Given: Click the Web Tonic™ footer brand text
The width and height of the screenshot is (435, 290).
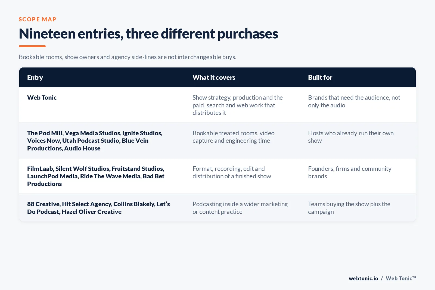Looking at the screenshot, I should click(x=401, y=278).
